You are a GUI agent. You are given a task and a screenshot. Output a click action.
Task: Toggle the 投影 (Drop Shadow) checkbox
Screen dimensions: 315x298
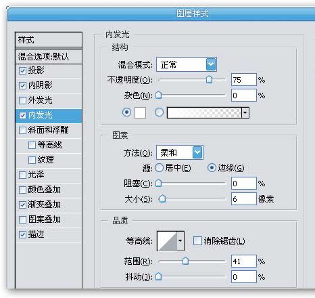[x=22, y=70]
